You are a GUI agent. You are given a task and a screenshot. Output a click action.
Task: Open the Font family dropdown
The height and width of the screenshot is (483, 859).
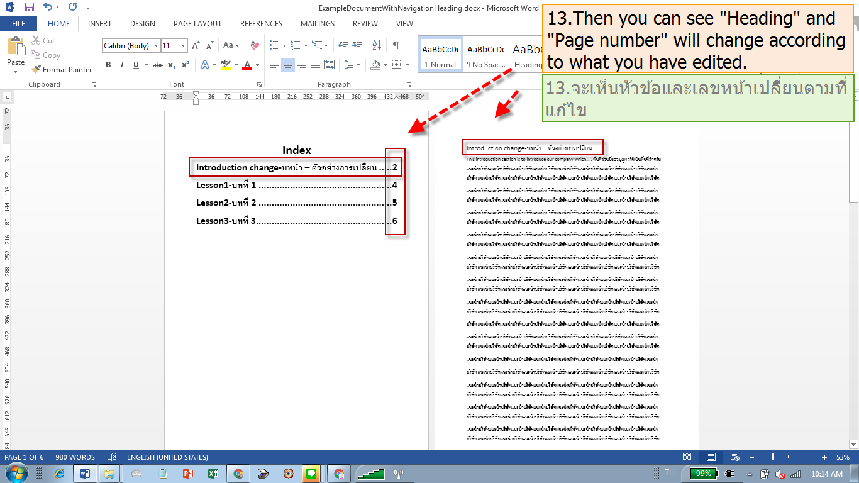(130, 45)
